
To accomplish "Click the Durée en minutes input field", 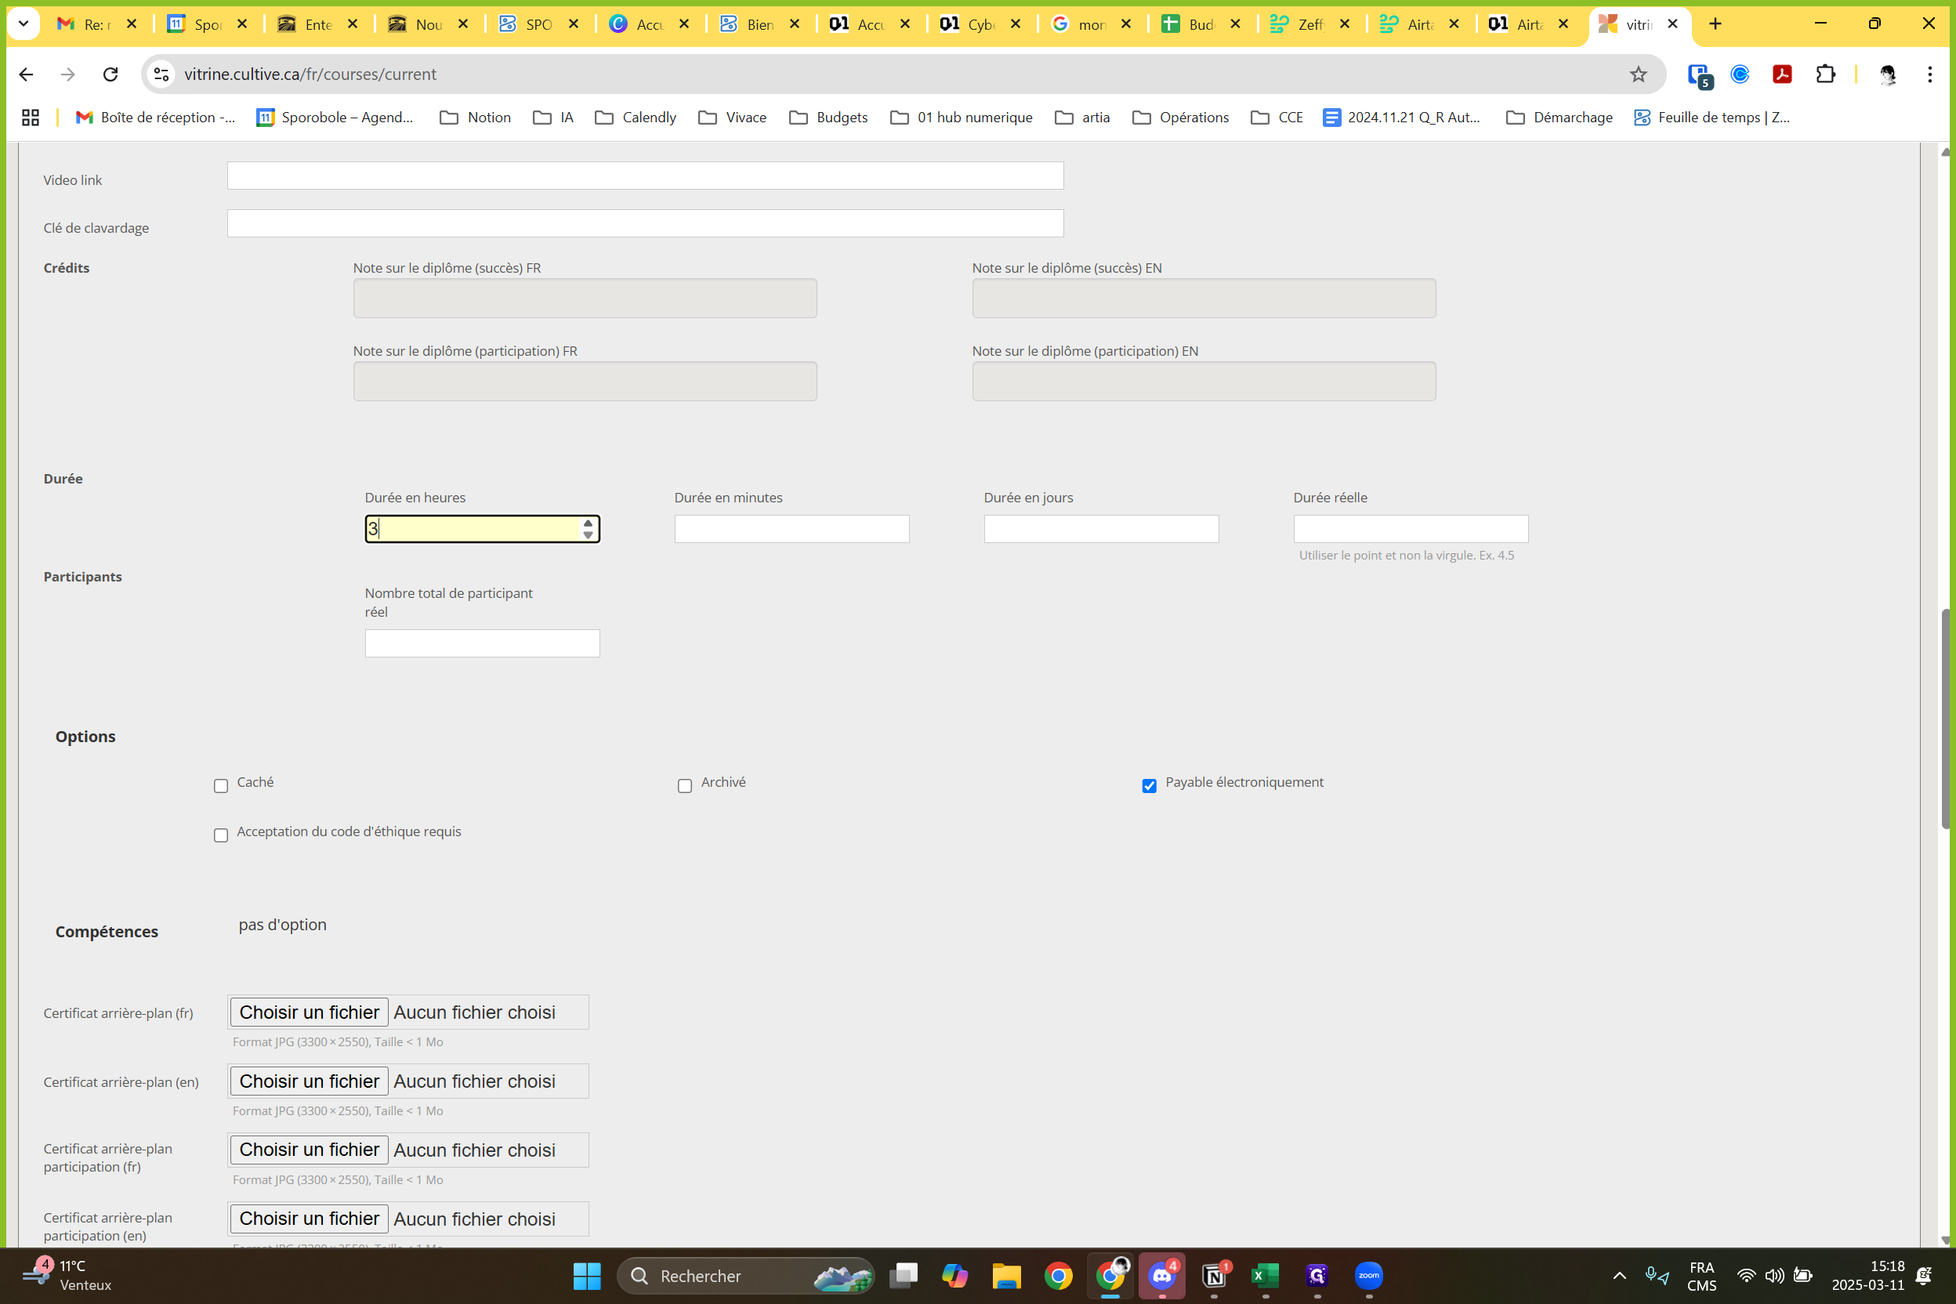I will [791, 529].
